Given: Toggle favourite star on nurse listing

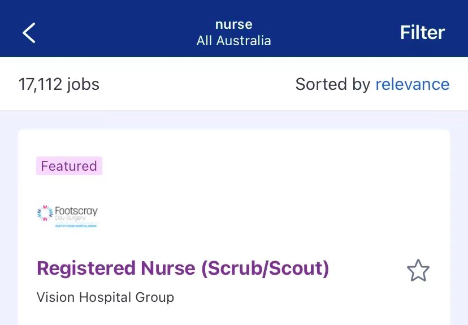Looking at the screenshot, I should 418,270.
